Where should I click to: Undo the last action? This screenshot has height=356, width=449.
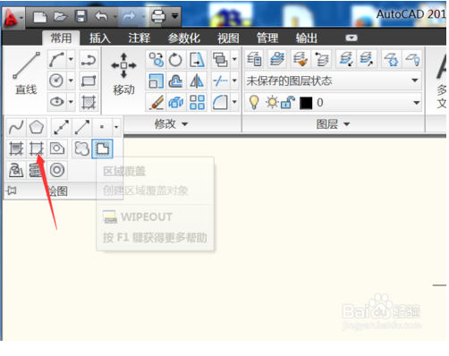[x=101, y=16]
